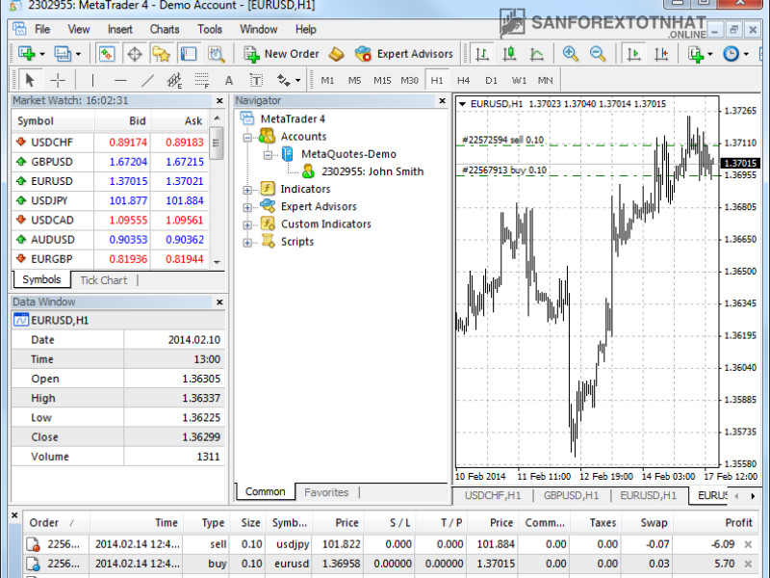Switch to M1 timeframe

[x=327, y=80]
